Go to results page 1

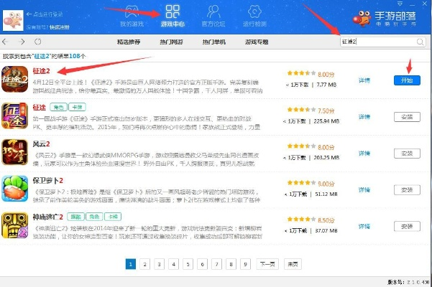tap(131, 264)
